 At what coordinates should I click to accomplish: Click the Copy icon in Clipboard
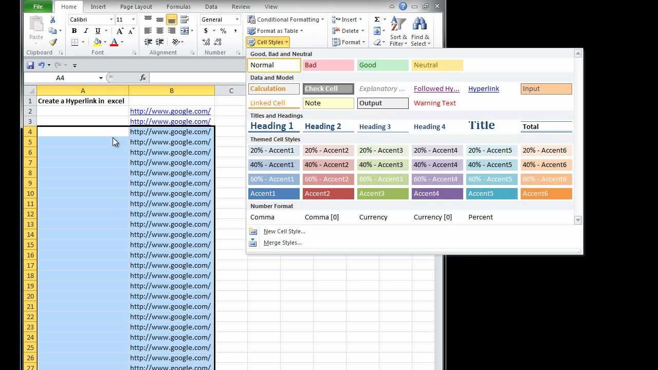pos(52,31)
